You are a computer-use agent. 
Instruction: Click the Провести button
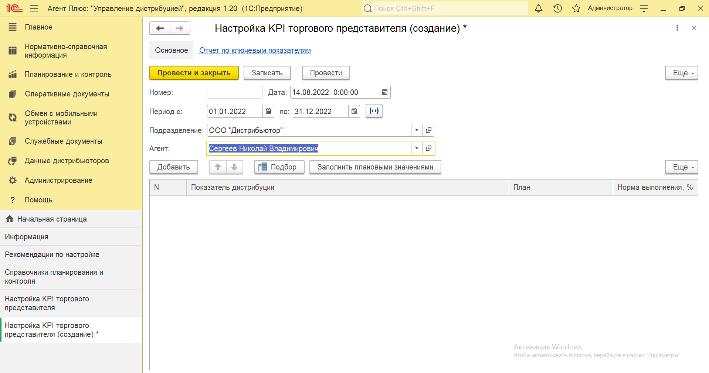point(326,73)
